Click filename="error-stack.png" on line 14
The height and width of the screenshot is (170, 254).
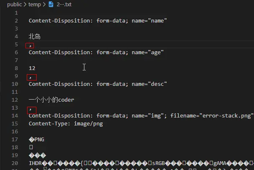[x=212, y=116]
